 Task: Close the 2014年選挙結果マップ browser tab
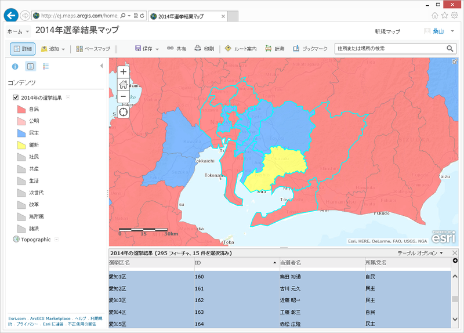point(223,16)
